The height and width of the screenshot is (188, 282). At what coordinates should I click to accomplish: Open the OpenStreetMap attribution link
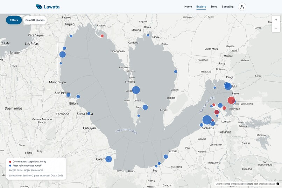point(267,184)
